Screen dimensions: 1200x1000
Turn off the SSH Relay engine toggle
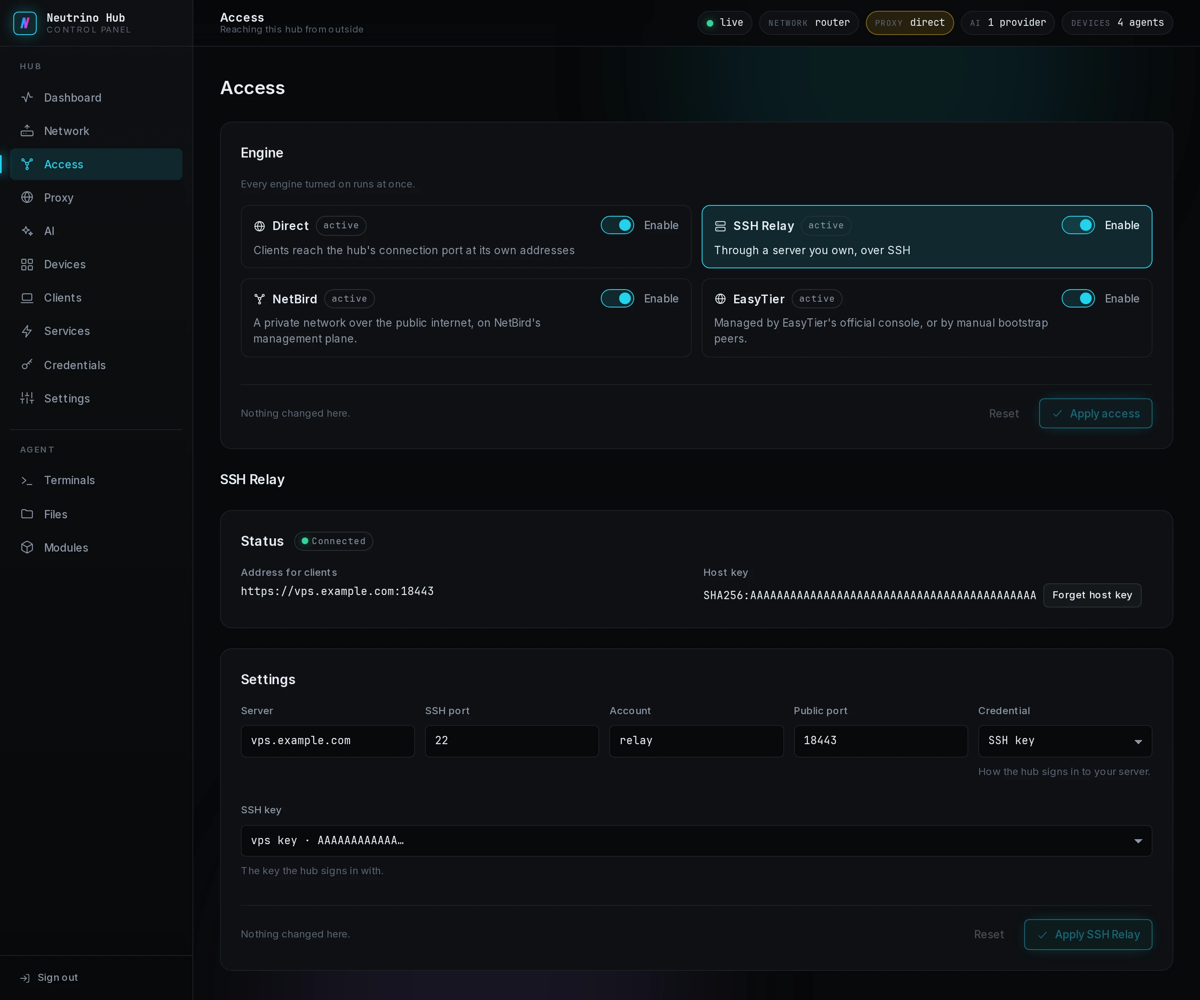(x=1078, y=225)
